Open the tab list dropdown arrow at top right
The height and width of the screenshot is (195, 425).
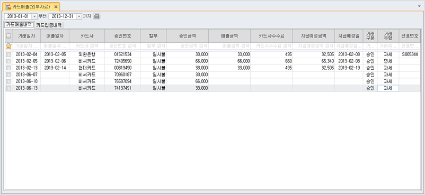pos(419,6)
